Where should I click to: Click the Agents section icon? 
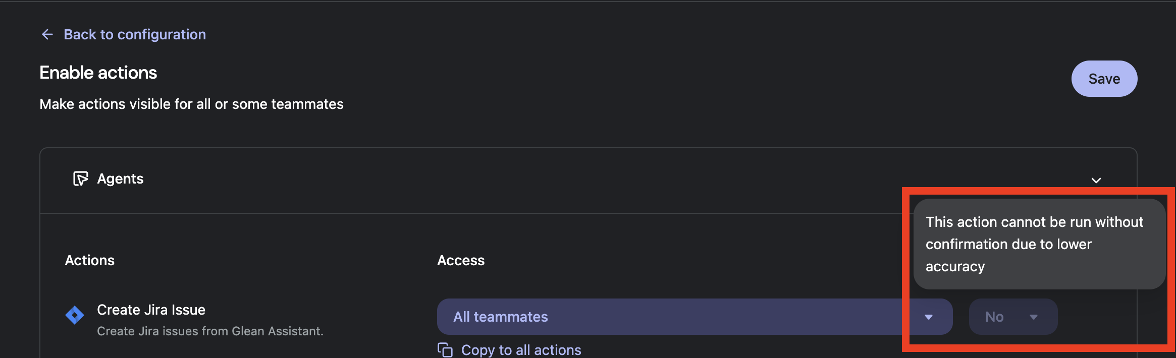[x=80, y=178]
